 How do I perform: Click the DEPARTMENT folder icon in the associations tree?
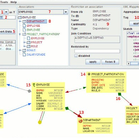(24, 22)
